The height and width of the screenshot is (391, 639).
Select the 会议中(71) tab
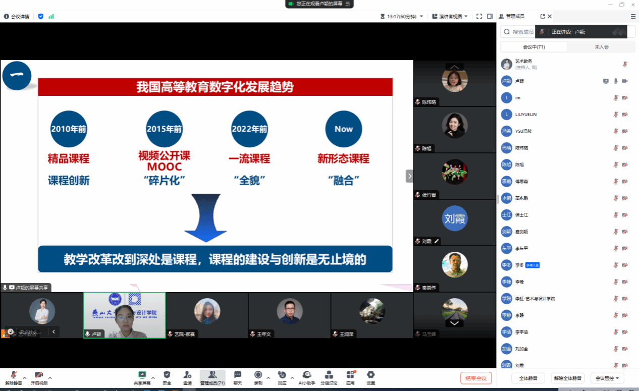534,47
